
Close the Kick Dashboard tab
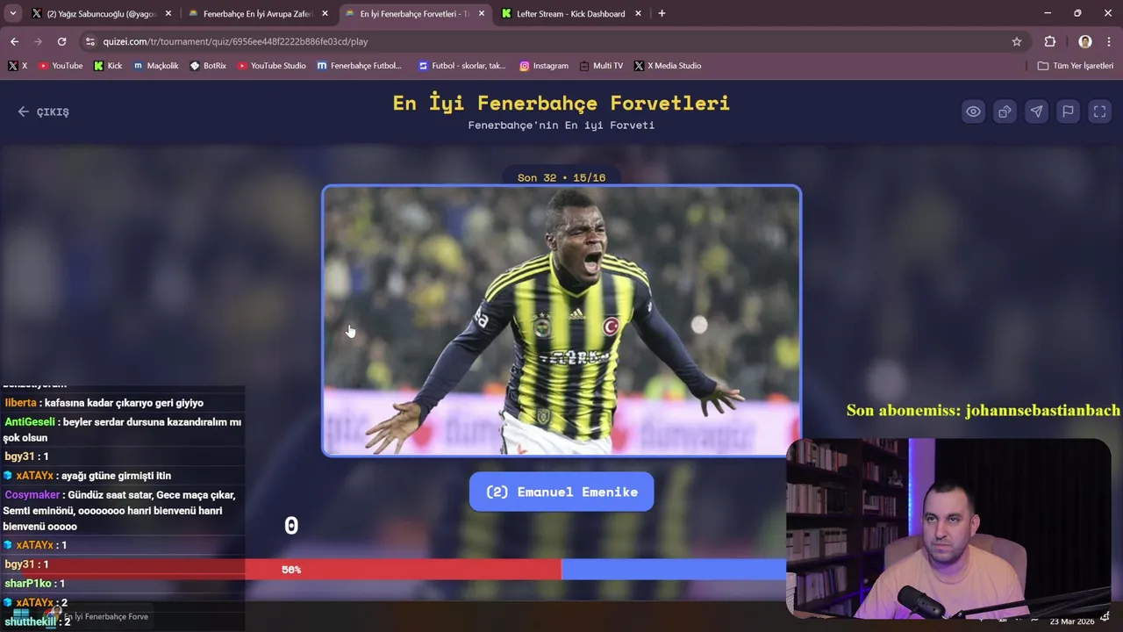click(x=638, y=13)
